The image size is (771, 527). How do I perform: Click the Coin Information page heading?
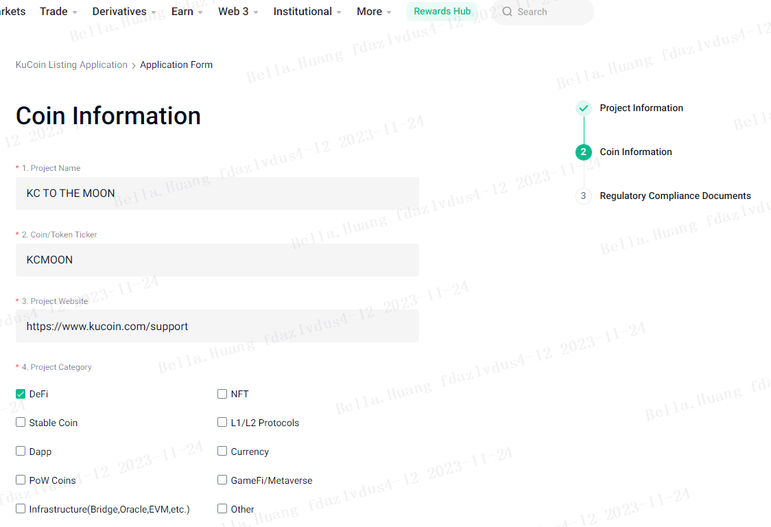(x=108, y=116)
